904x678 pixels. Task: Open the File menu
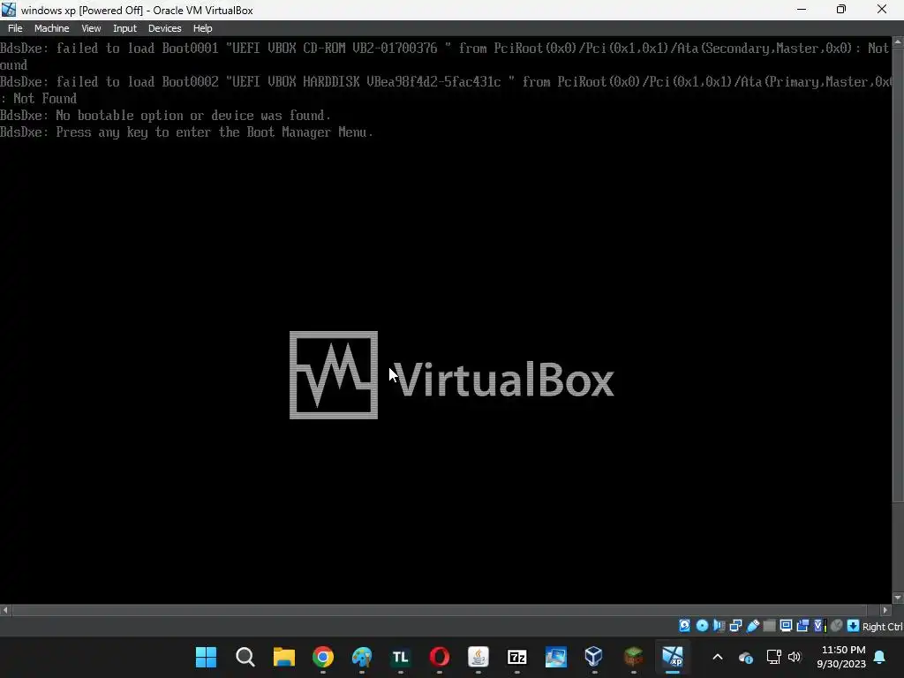click(x=15, y=28)
